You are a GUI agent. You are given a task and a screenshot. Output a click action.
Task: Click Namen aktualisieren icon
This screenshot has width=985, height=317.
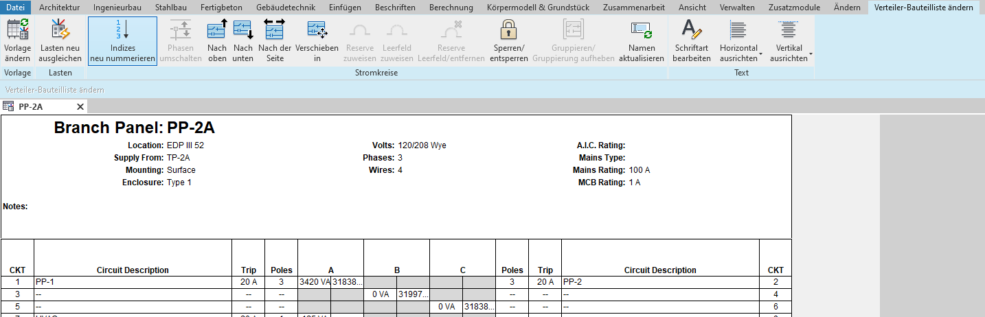(x=641, y=30)
